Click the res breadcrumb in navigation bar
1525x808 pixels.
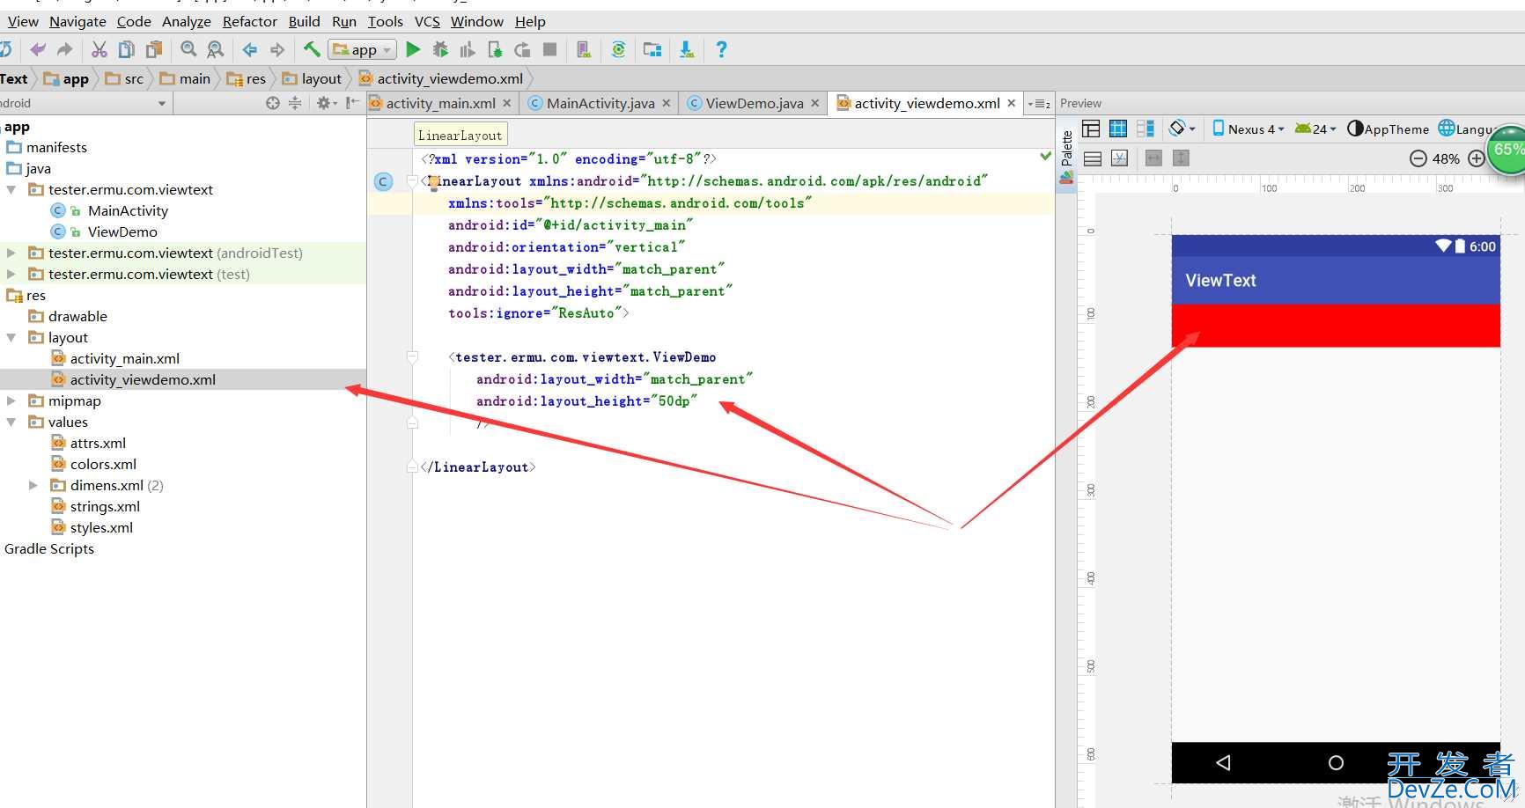247,78
